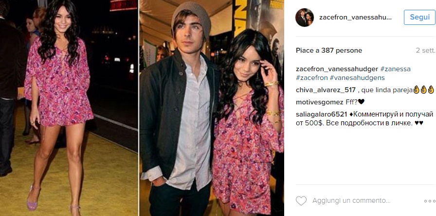Viewport: 436px width, 216px height.
Task: Open the three-dots more options menu
Action: click(430, 201)
